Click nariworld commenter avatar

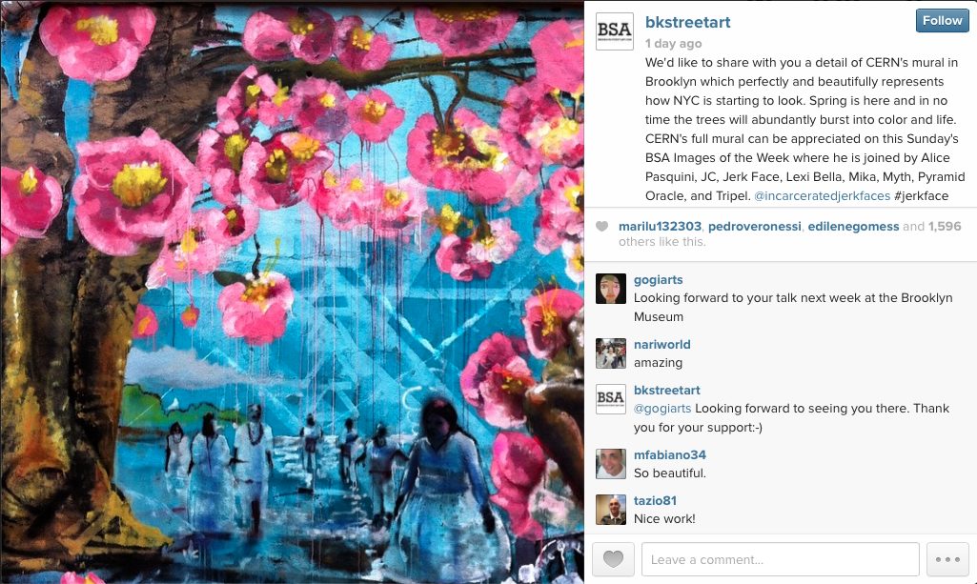[611, 353]
